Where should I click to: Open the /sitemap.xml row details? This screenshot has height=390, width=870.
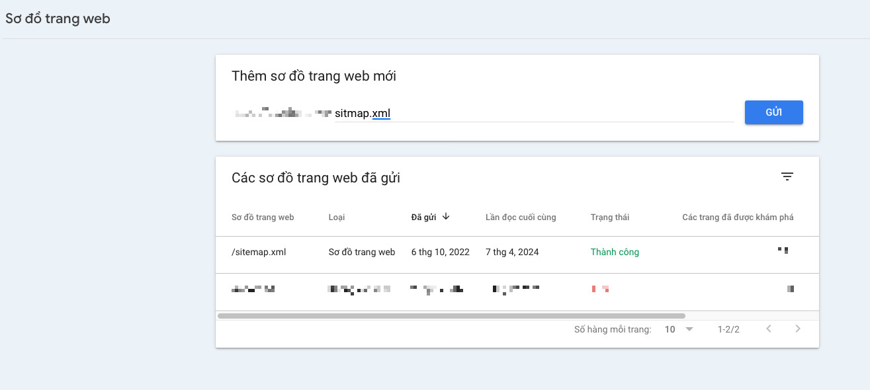point(258,252)
